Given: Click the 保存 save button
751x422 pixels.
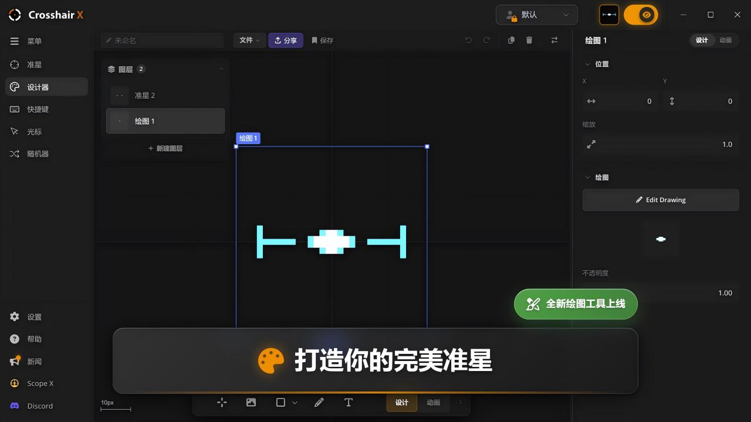Looking at the screenshot, I should click(x=322, y=40).
